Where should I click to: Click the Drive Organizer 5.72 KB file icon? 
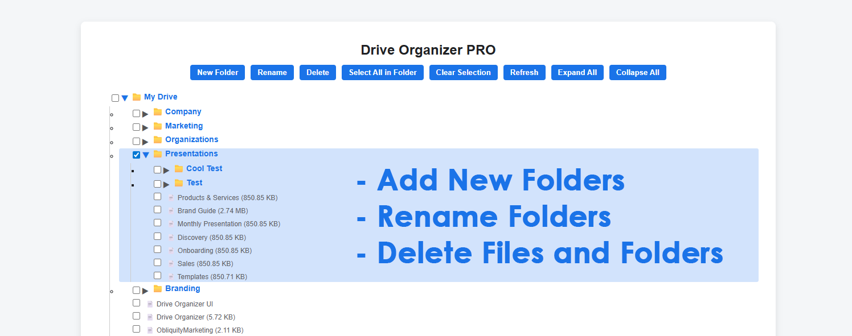pyautogui.click(x=150, y=317)
